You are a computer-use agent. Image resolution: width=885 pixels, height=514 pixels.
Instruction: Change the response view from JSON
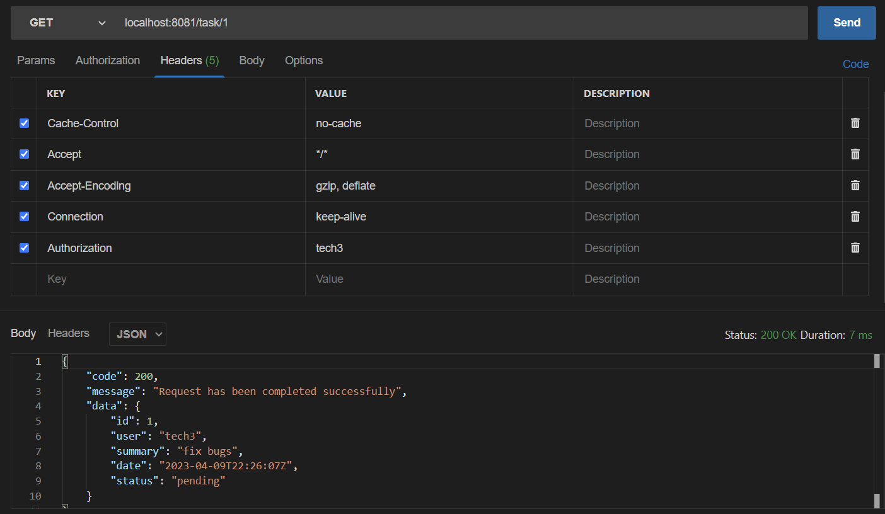point(137,334)
